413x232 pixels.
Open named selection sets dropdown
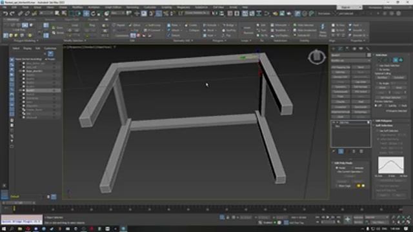197,13
